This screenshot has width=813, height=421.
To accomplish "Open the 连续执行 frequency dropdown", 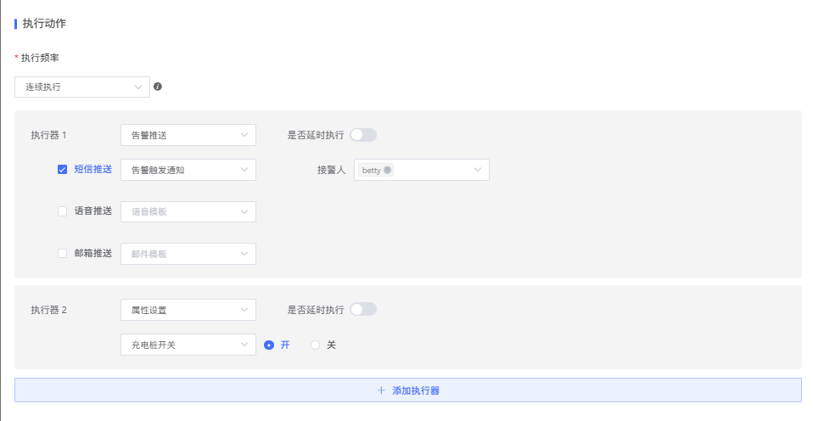I will click(x=82, y=87).
